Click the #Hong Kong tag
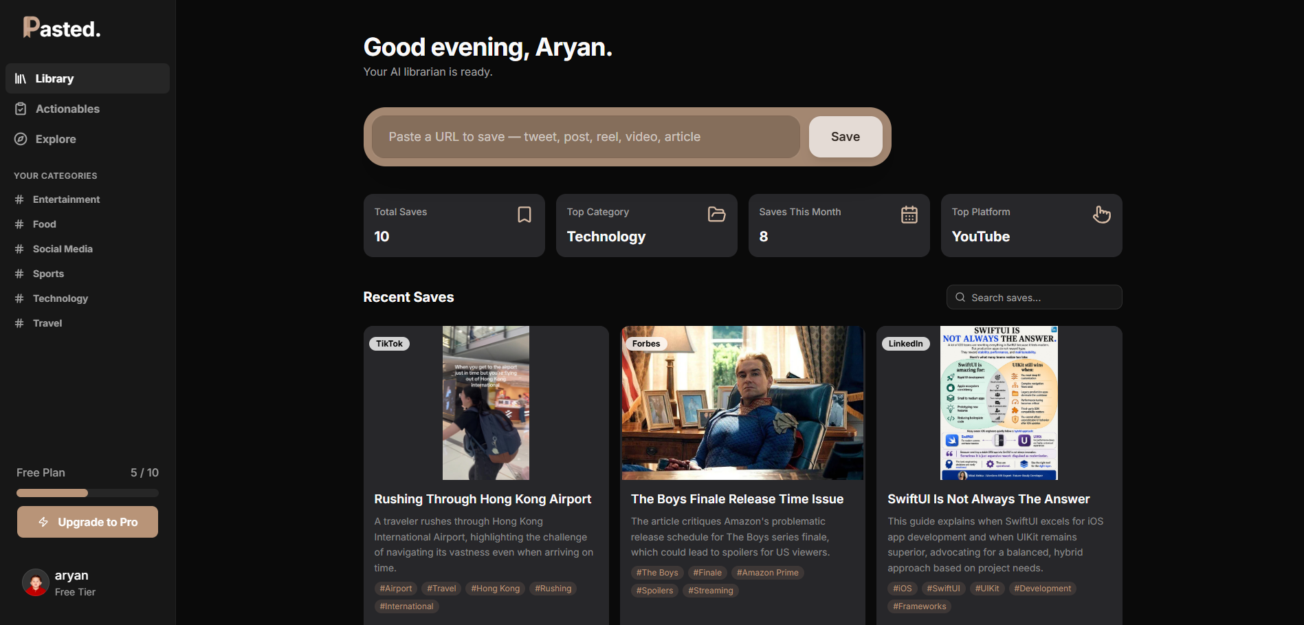The image size is (1304, 625). click(496, 589)
